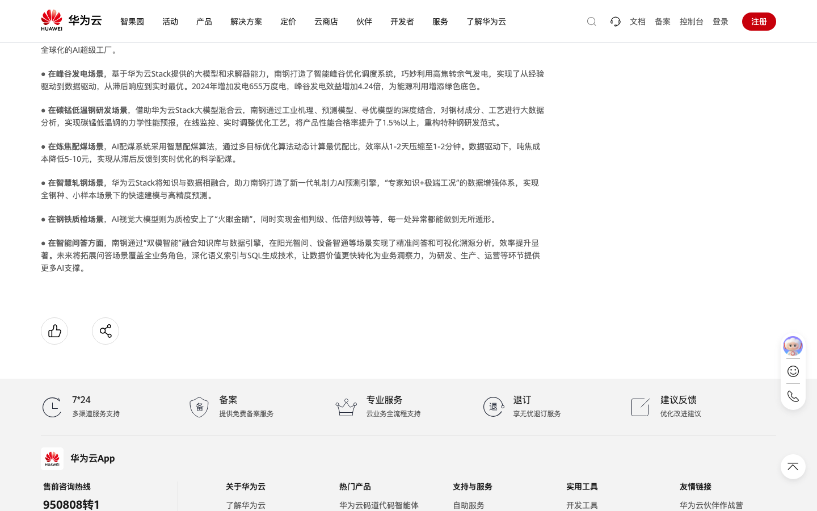
Task: Click the 实用工具 footer heading
Action: [x=582, y=487]
